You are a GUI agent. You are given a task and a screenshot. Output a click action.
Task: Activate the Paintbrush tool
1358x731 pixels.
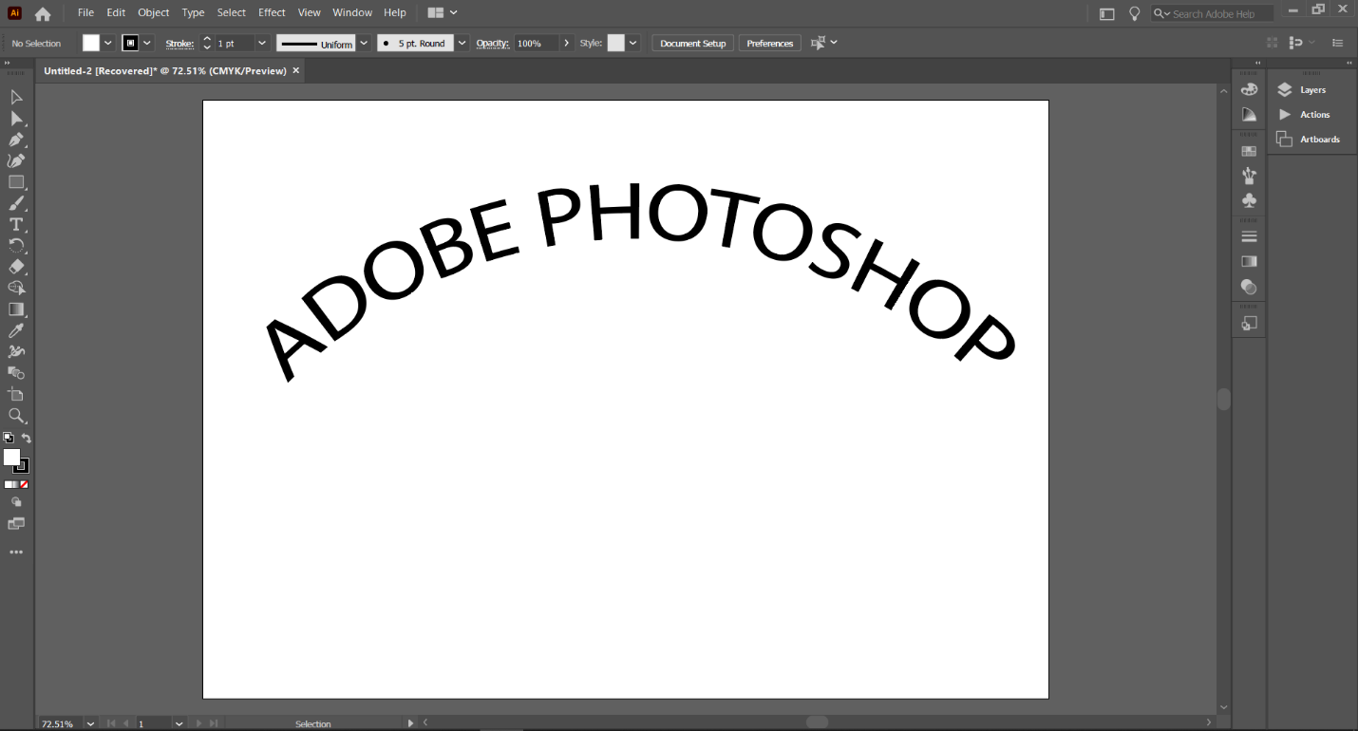click(x=16, y=203)
